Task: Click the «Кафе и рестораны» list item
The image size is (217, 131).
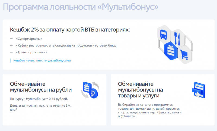Action: pos(66,45)
